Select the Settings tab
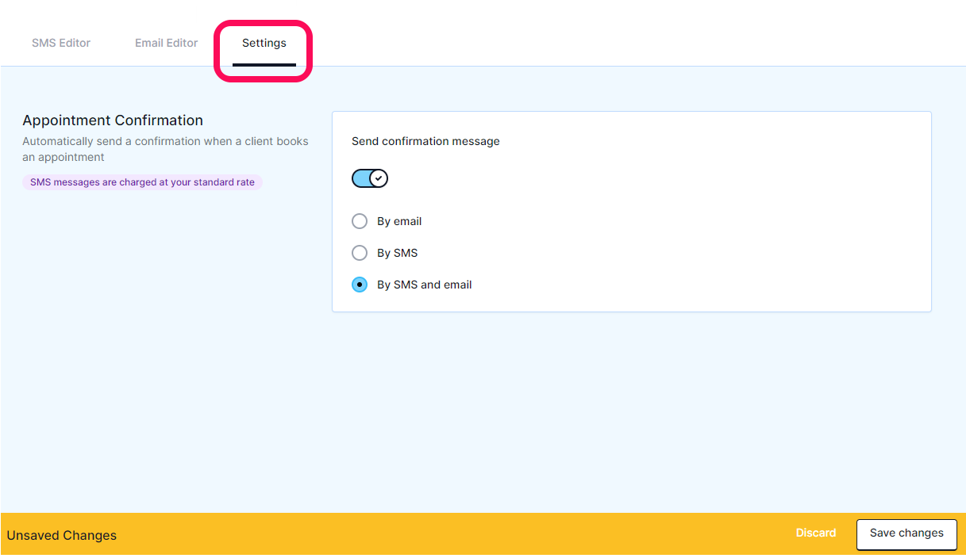Screen dimensions: 966x558 [264, 43]
